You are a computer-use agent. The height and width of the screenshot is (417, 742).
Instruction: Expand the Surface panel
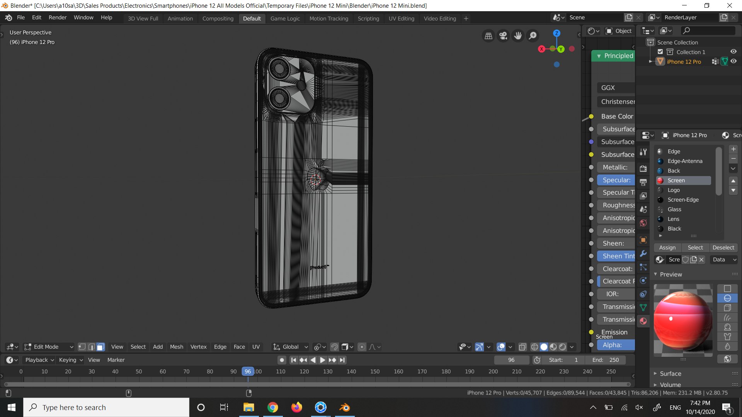pyautogui.click(x=671, y=373)
